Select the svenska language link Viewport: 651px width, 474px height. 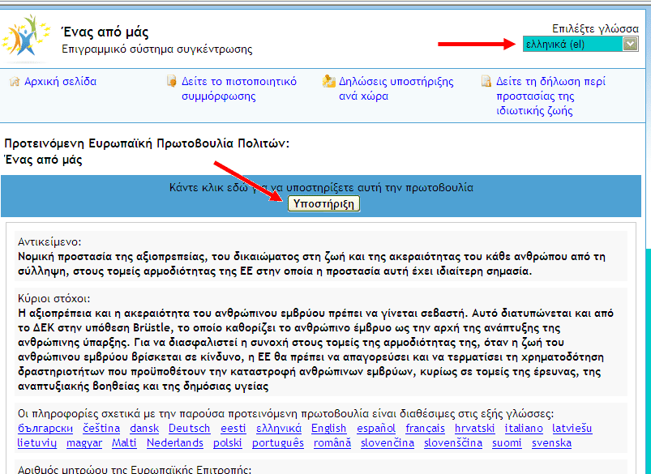point(551,442)
